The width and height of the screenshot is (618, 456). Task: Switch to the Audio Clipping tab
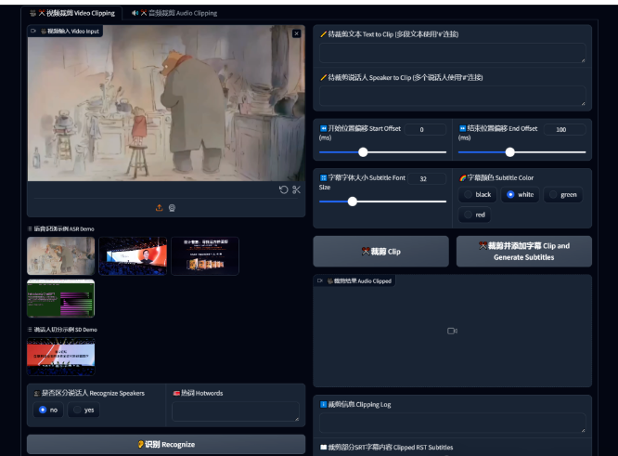tap(174, 13)
